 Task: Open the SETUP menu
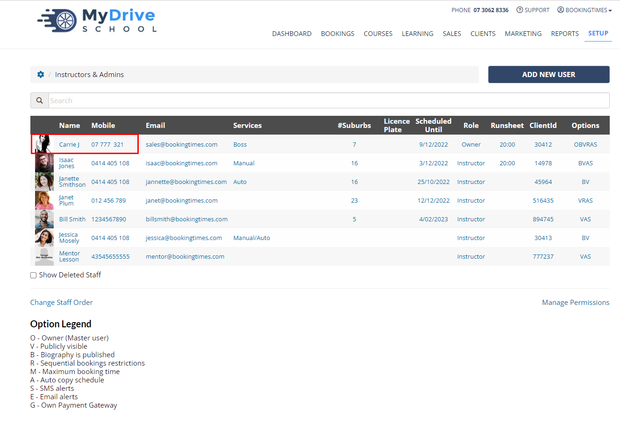pos(598,33)
